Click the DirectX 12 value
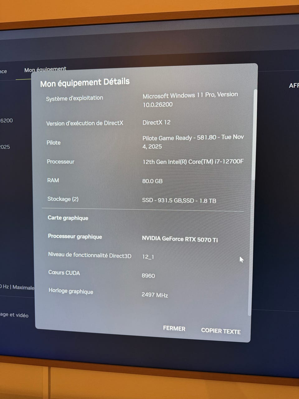This screenshot has width=299, height=399. click(x=156, y=123)
